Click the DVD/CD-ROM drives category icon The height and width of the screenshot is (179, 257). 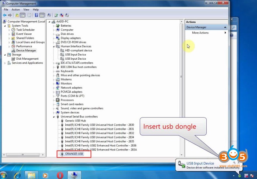pos(58,42)
